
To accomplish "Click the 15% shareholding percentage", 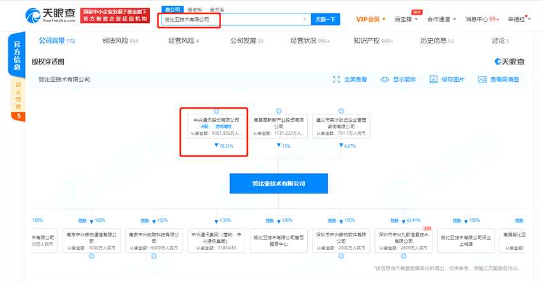I will 286,146.
